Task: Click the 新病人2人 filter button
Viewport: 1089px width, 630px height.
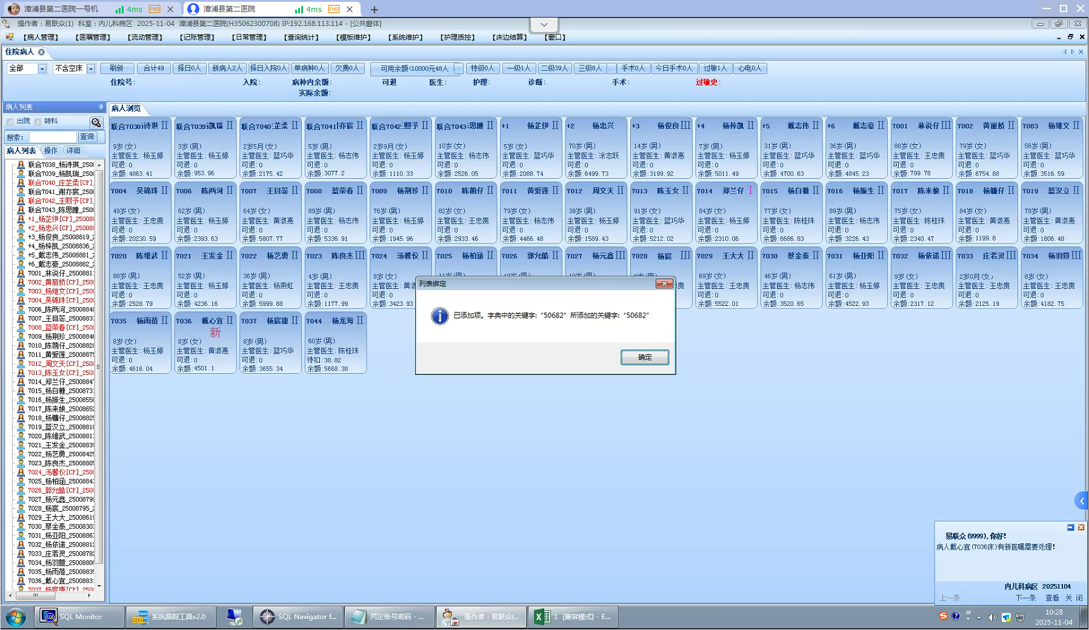Action: 227,68
